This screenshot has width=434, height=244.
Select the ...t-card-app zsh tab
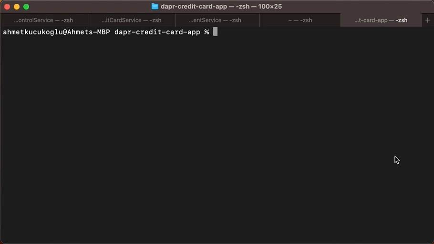(x=381, y=20)
